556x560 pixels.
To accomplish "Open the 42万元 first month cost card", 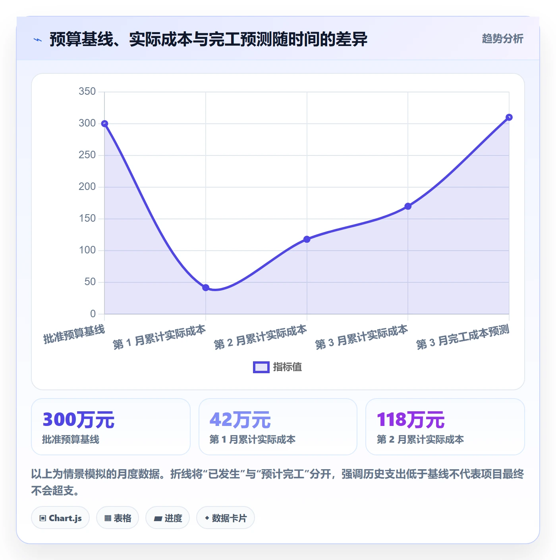I will pos(278,427).
